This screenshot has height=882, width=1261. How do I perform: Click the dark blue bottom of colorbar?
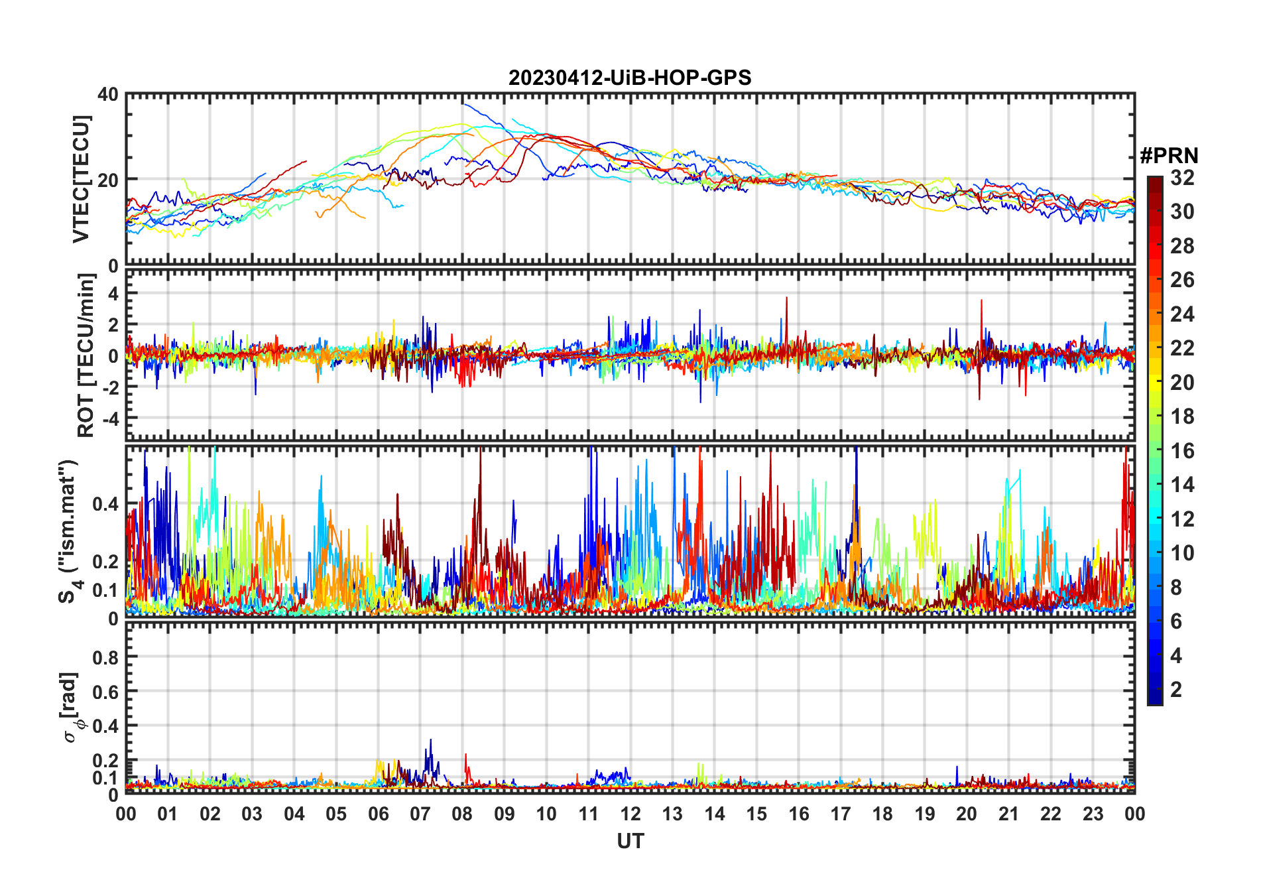click(1154, 699)
